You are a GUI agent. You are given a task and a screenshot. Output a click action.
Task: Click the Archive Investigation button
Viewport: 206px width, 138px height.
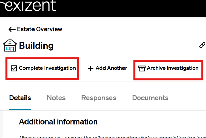pyautogui.click(x=168, y=68)
